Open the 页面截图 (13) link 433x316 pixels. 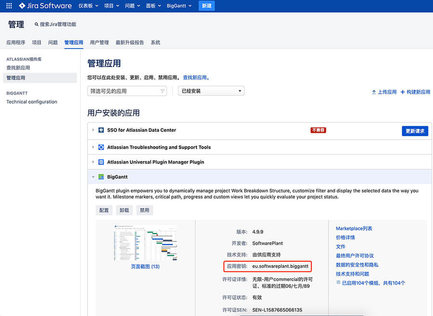(145, 266)
